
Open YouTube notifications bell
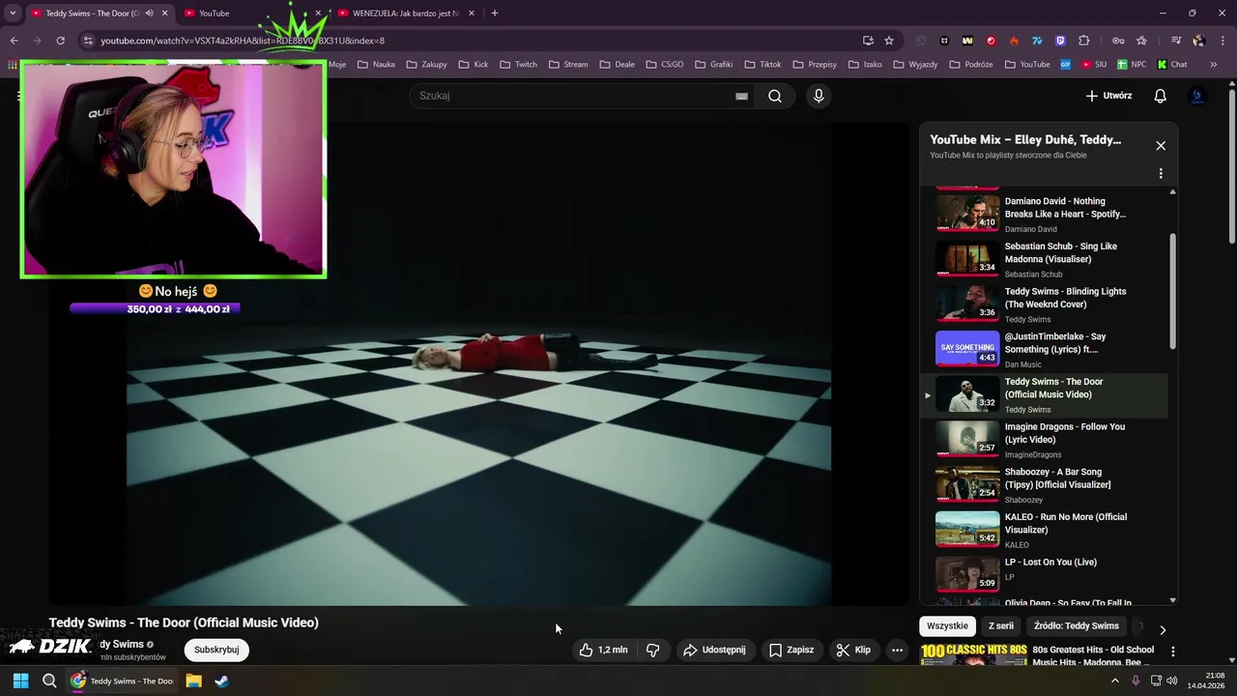click(1160, 96)
